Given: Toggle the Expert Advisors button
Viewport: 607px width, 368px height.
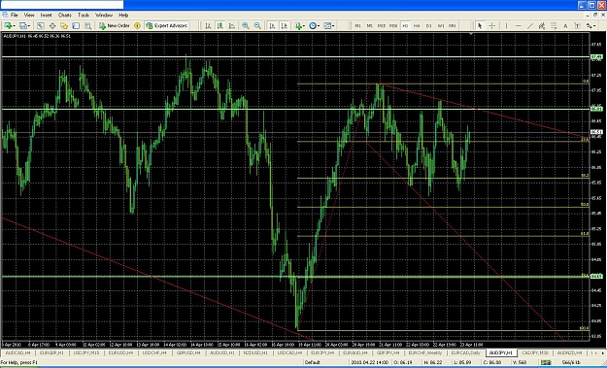Looking at the screenshot, I should pyautogui.click(x=167, y=25).
